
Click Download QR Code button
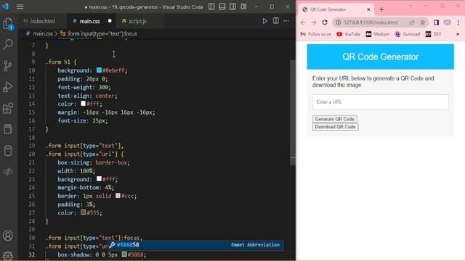[336, 127]
